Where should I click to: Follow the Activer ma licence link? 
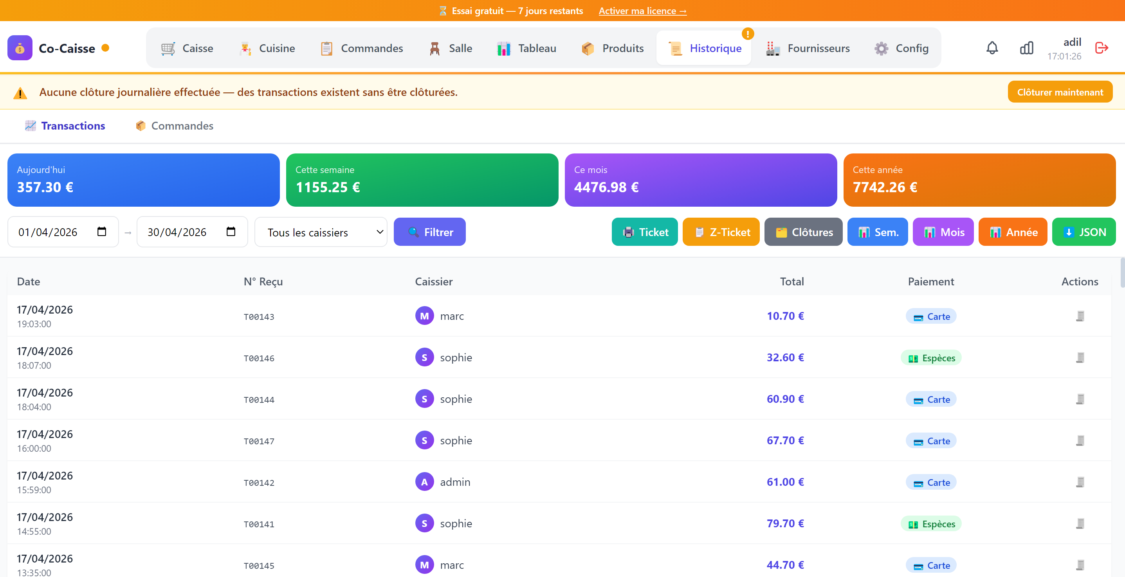click(642, 11)
